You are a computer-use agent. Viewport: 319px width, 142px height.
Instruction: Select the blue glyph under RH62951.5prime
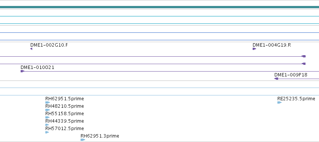pyautogui.click(x=48, y=102)
